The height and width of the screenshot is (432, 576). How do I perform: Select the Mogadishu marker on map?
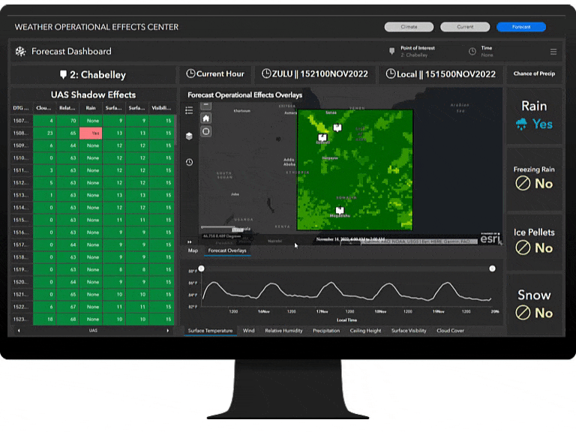tap(340, 211)
